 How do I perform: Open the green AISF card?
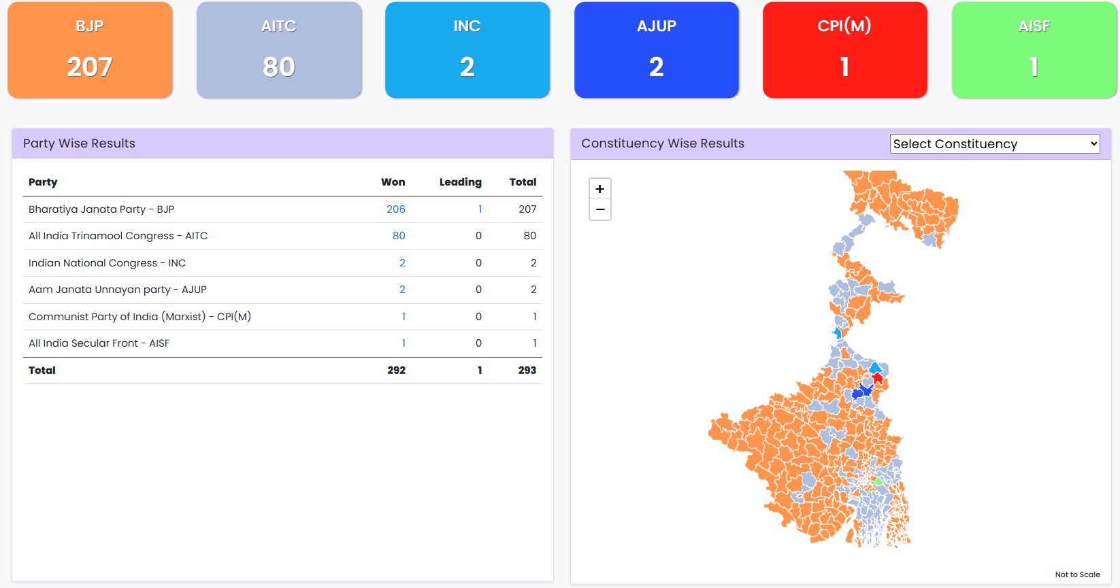(1034, 50)
